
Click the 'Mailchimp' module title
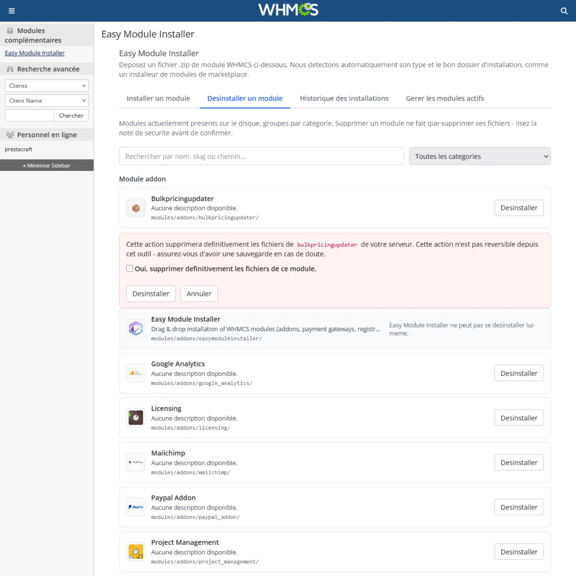coord(168,453)
